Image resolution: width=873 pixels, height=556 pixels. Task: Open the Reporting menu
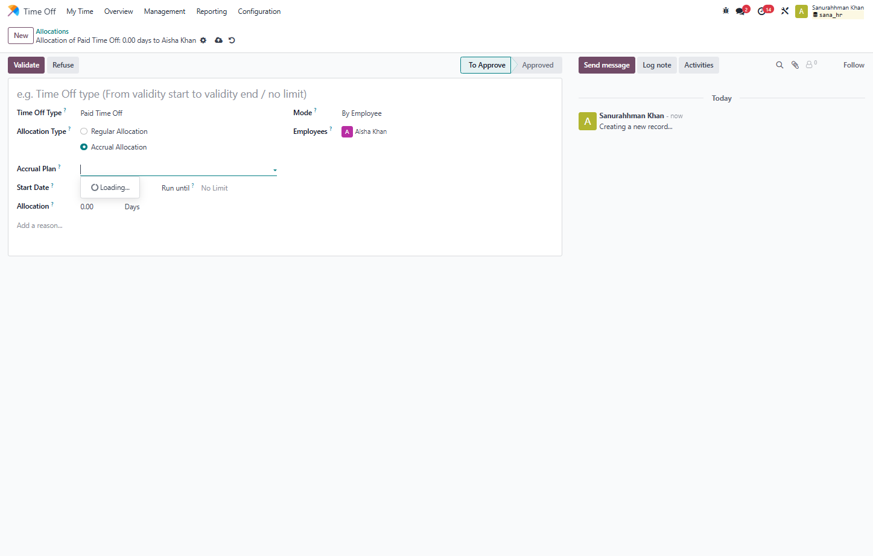coord(212,11)
